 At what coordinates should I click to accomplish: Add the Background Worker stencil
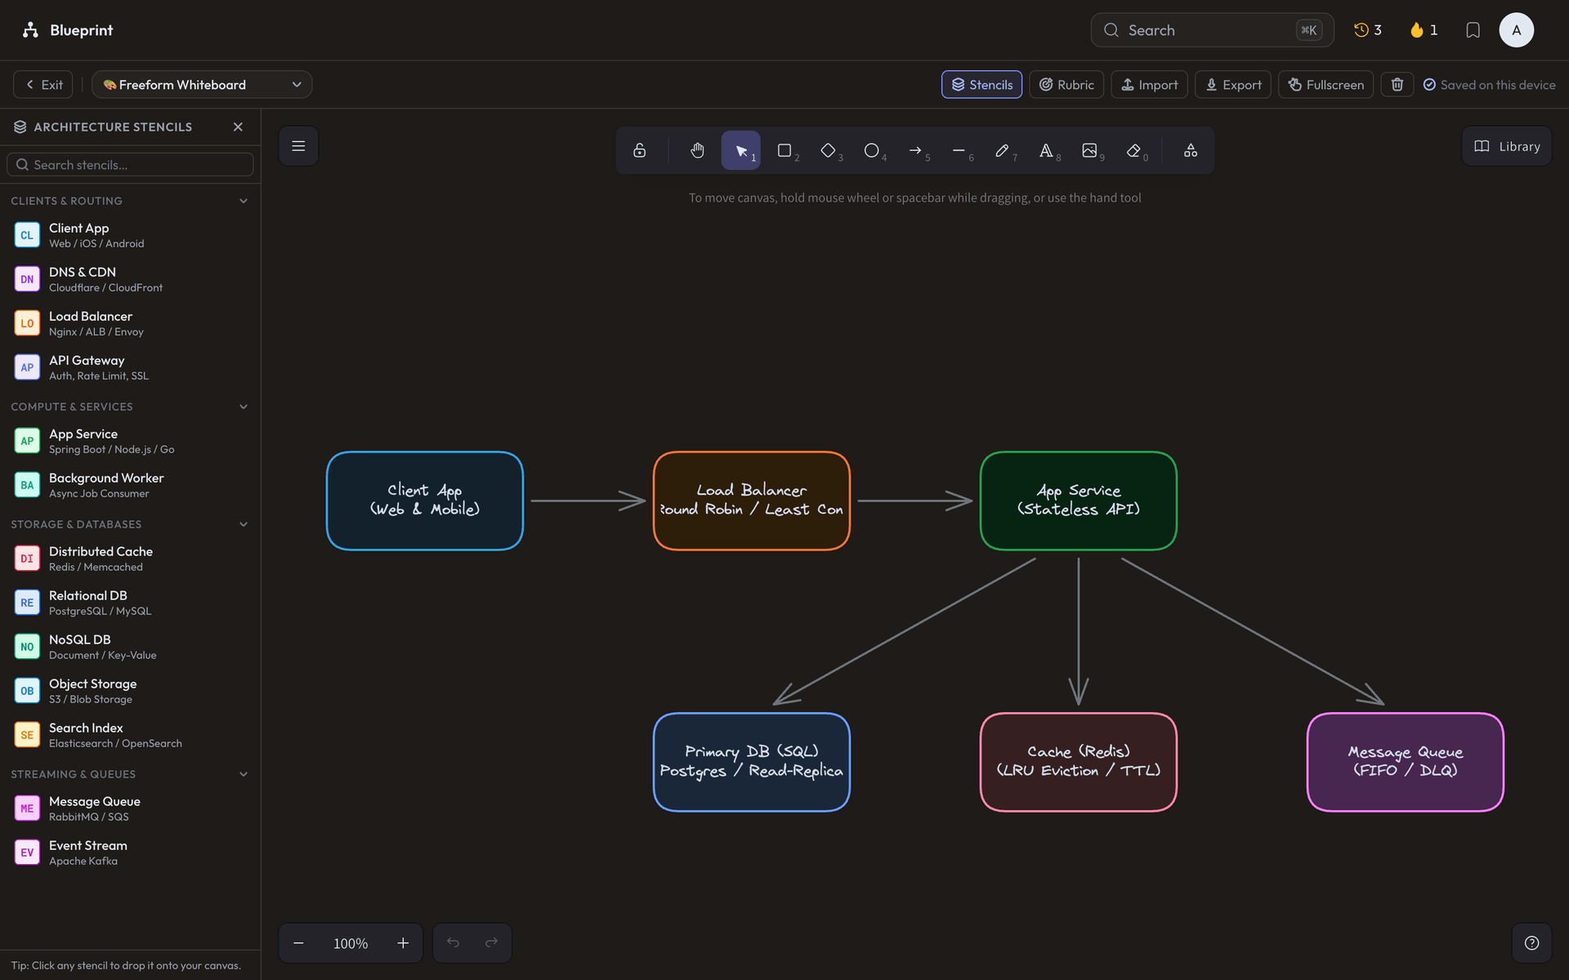click(130, 485)
